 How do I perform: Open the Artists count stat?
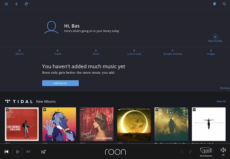tap(96, 52)
